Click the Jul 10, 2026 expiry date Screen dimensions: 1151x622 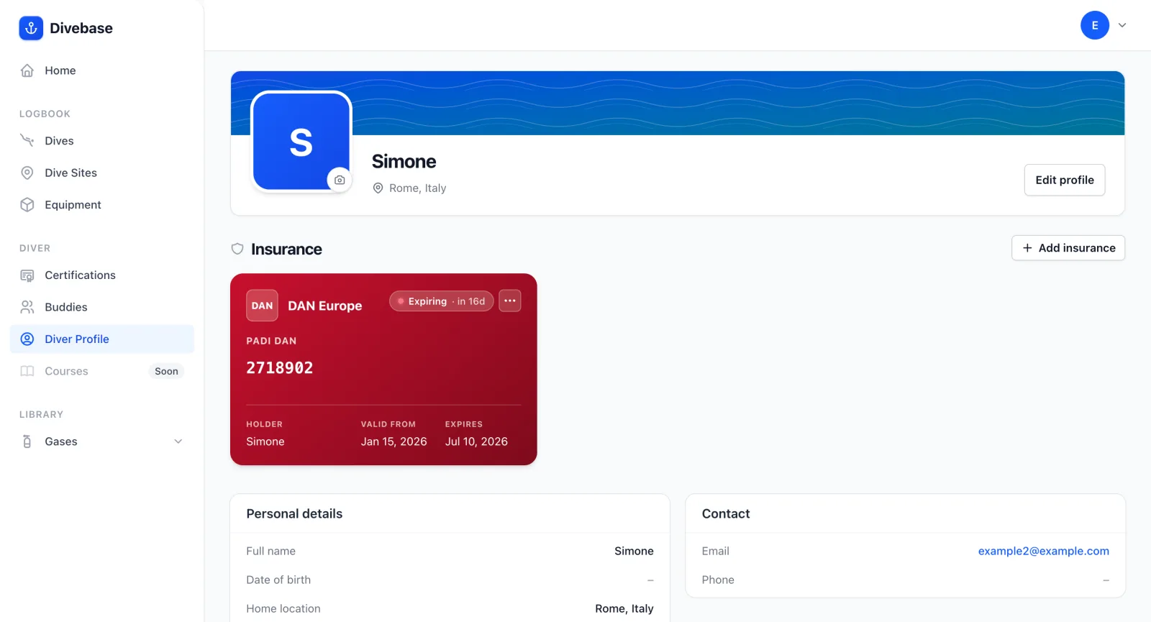[476, 442]
